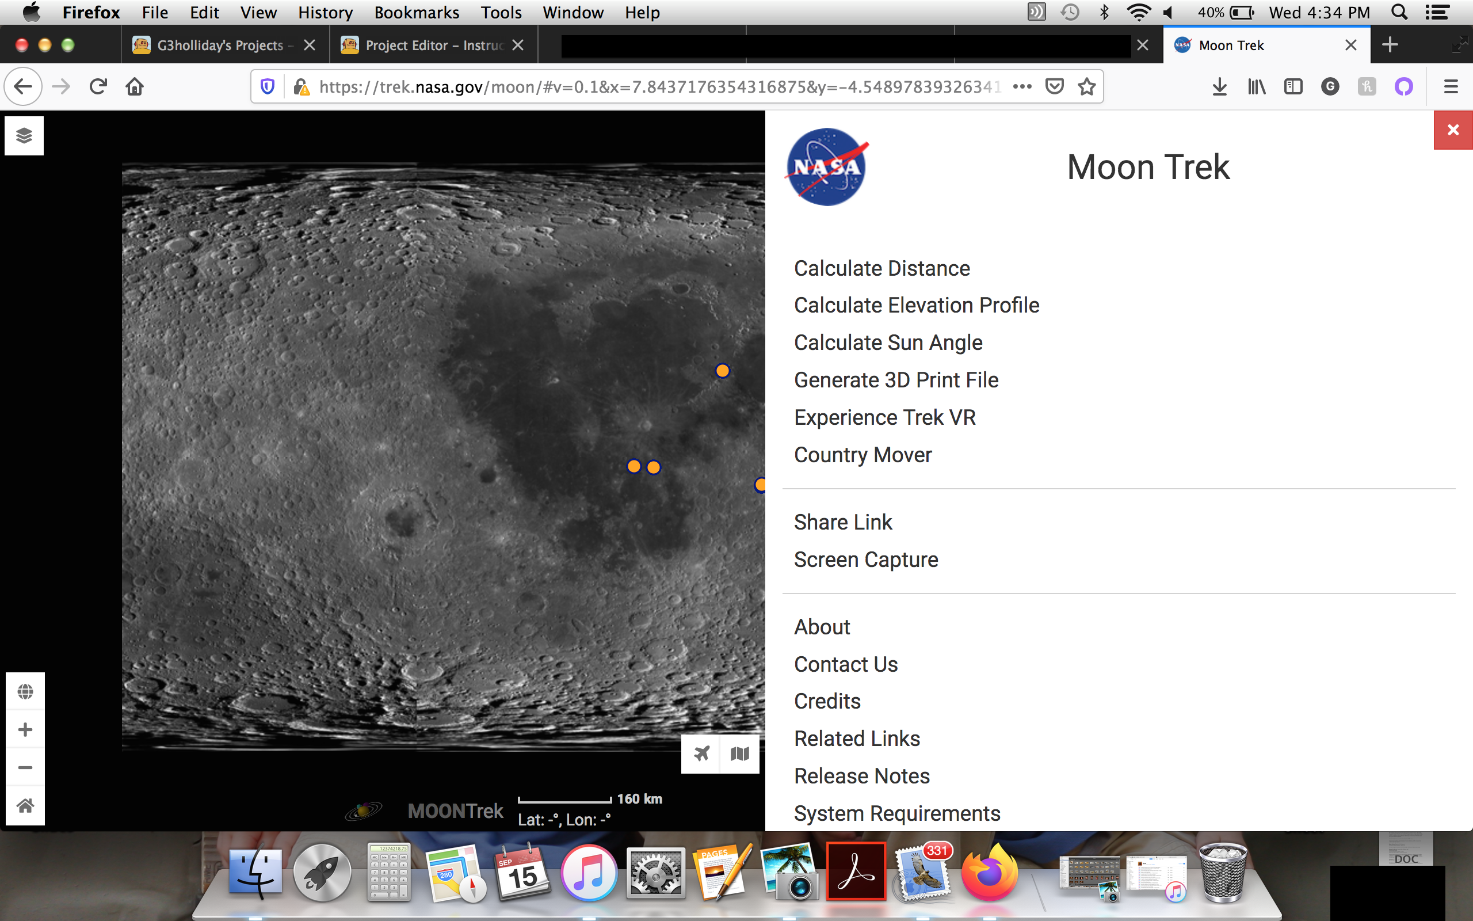Click Generate 3D Print File option
Image resolution: width=1473 pixels, height=921 pixels.
pos(894,380)
